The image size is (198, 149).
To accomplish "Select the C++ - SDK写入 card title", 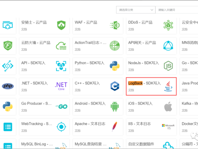I will [x=87, y=83].
